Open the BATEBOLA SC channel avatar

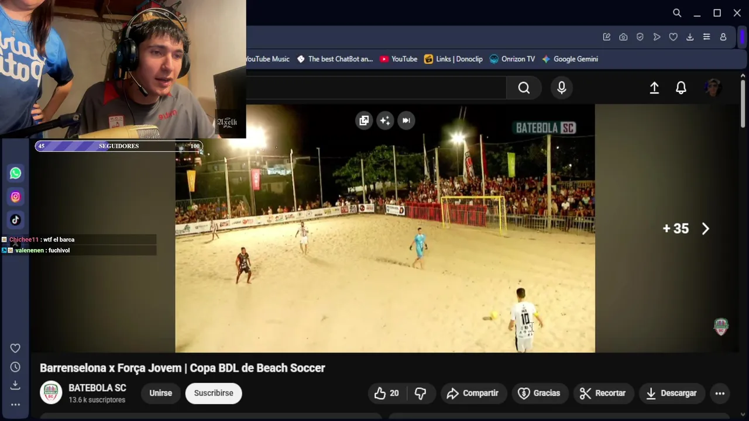pyautogui.click(x=51, y=393)
